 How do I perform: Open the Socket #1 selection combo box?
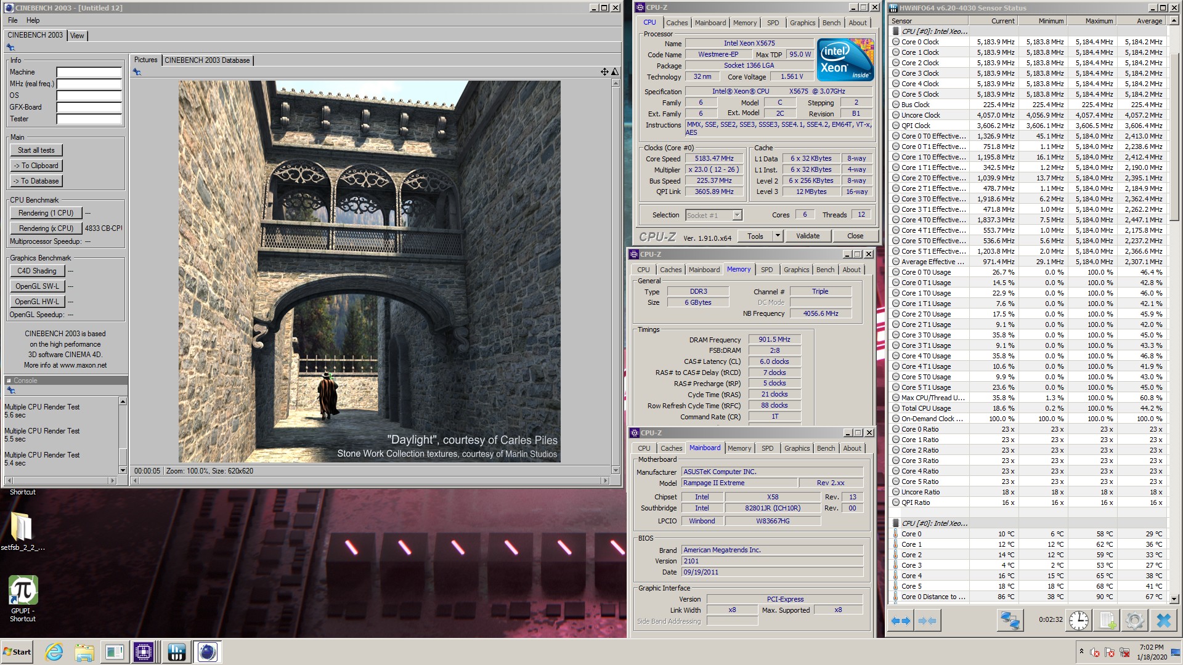coord(713,215)
